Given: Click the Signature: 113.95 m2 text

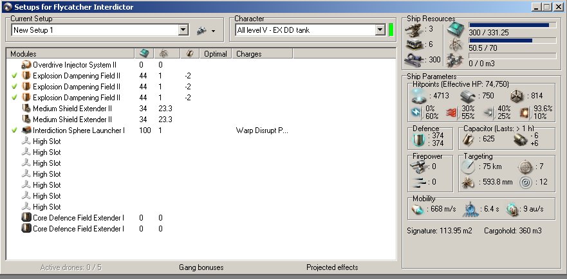Looking at the screenshot, I should point(440,231).
